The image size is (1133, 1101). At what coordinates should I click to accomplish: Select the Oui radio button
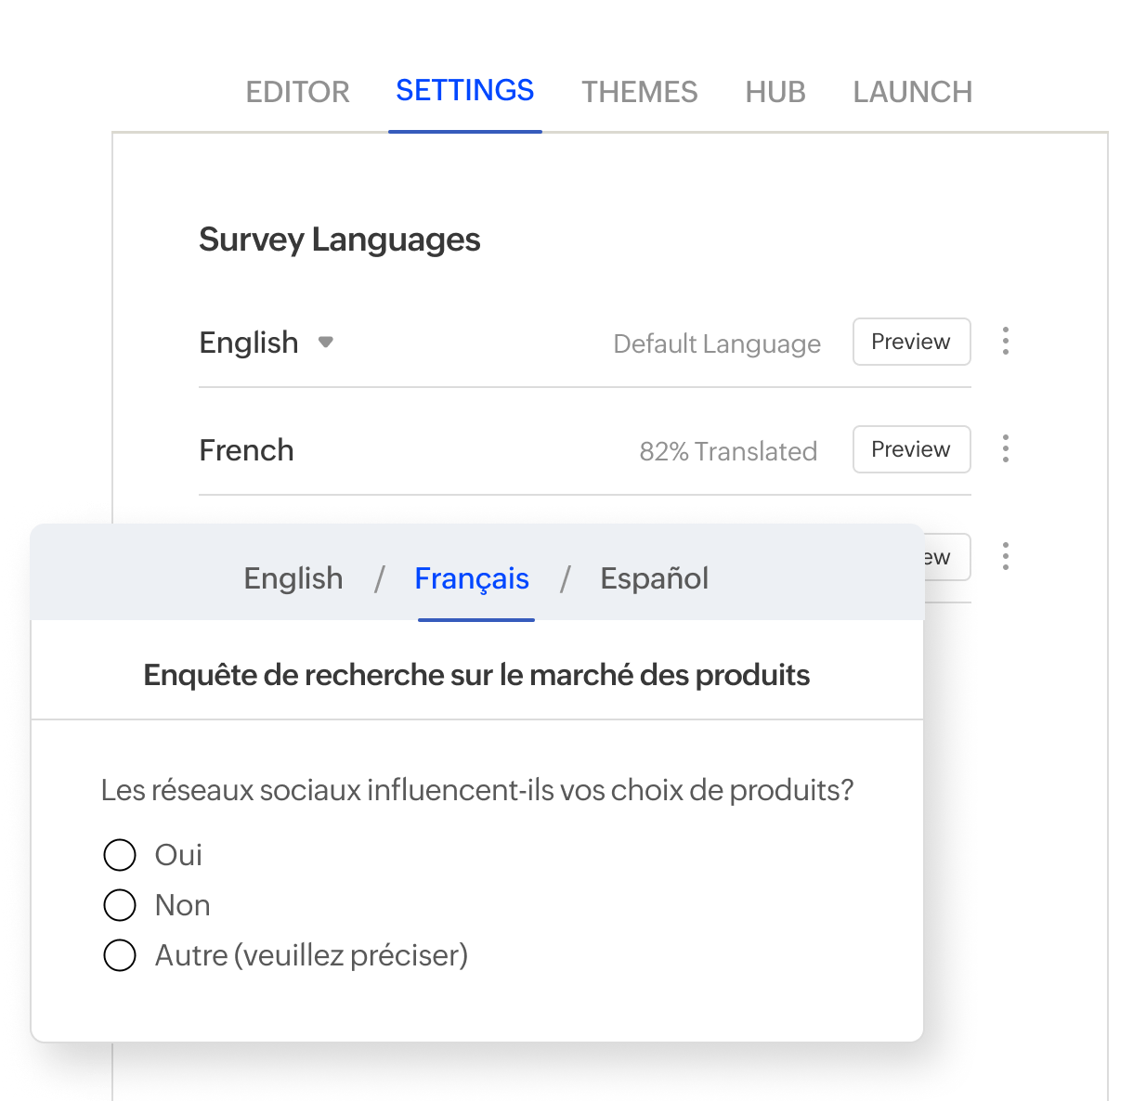coord(120,855)
